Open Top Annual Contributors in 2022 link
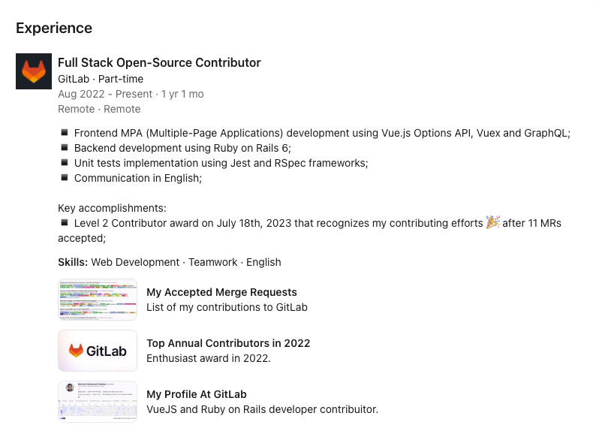599x431 pixels. pos(228,343)
